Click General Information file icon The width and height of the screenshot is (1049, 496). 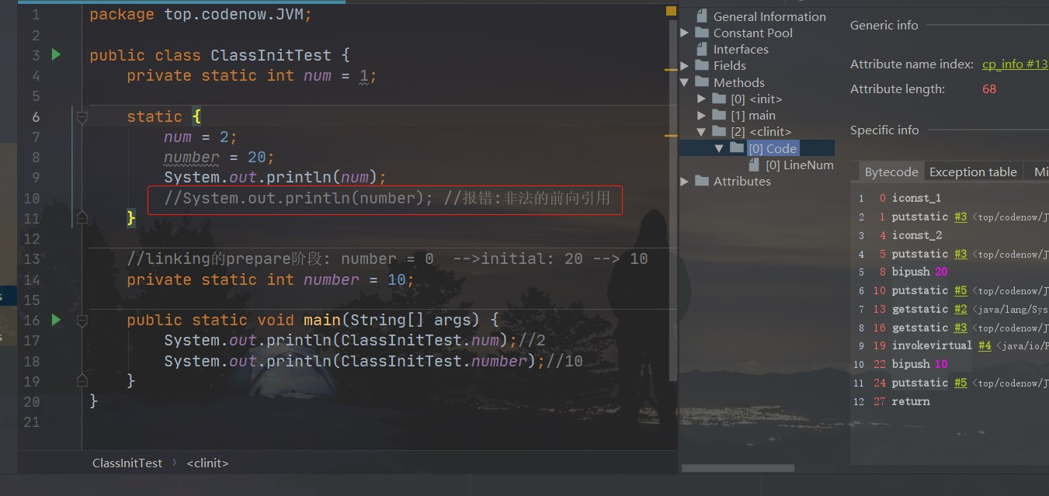click(703, 16)
